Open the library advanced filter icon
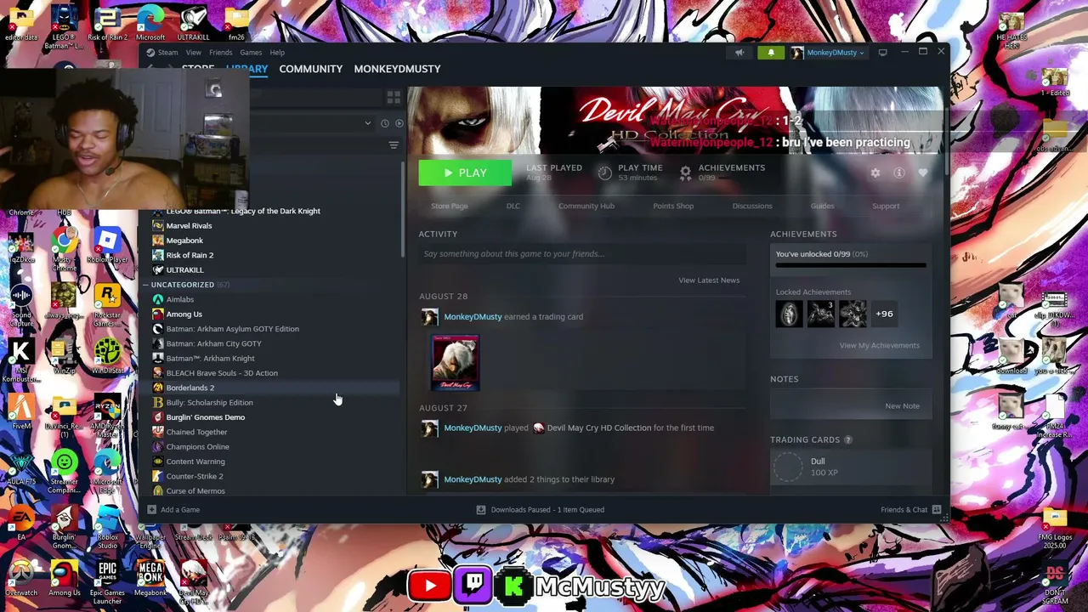Screen dimensions: 1088x612 394,145
